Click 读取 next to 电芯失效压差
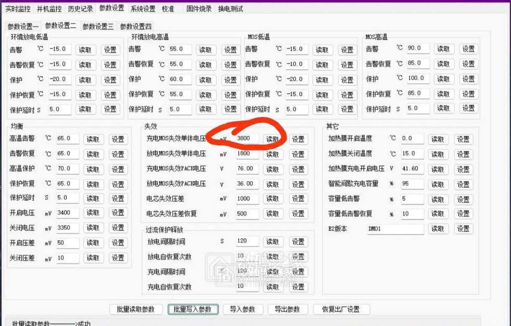511x326 pixels. pyautogui.click(x=272, y=199)
